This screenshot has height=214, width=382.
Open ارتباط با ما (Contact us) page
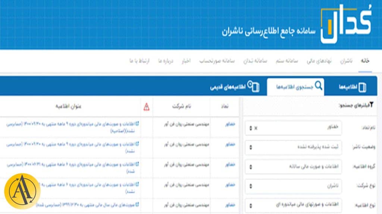tap(139, 61)
